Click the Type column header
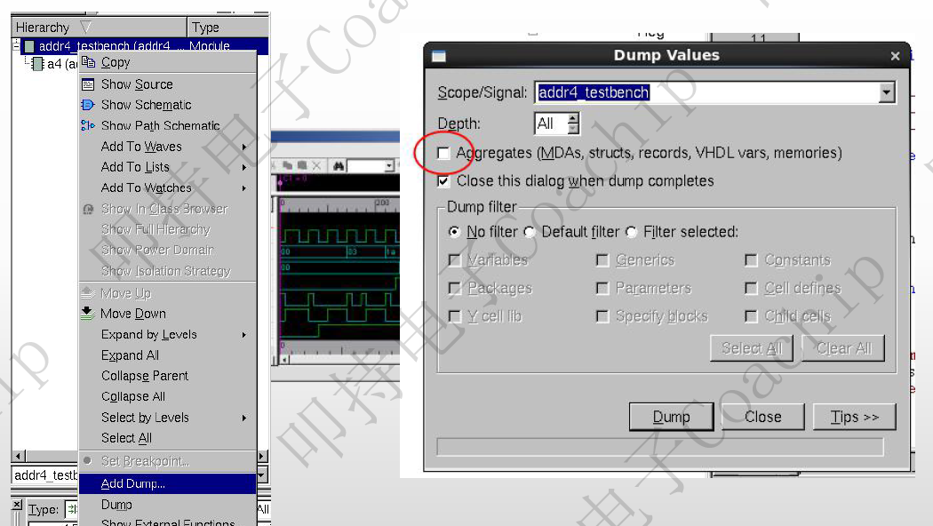933x526 pixels. (x=228, y=28)
